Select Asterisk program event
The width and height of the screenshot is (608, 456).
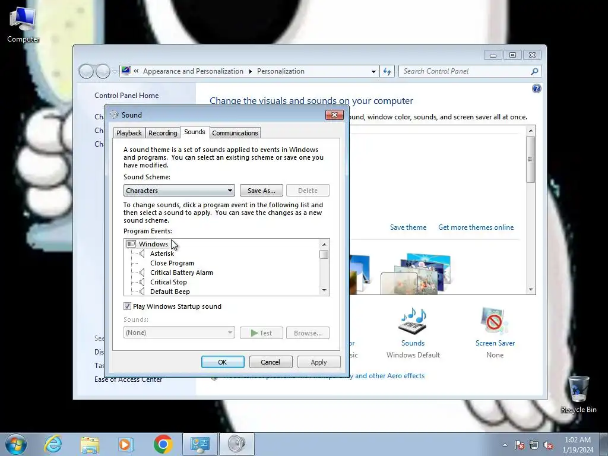[162, 254]
